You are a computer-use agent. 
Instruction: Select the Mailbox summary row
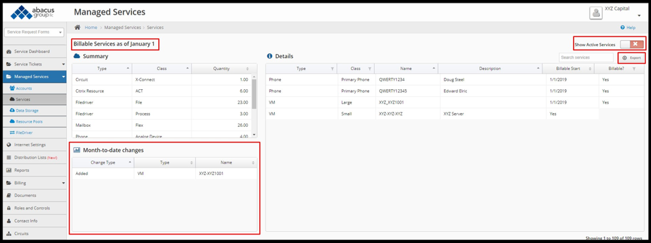[x=162, y=125]
